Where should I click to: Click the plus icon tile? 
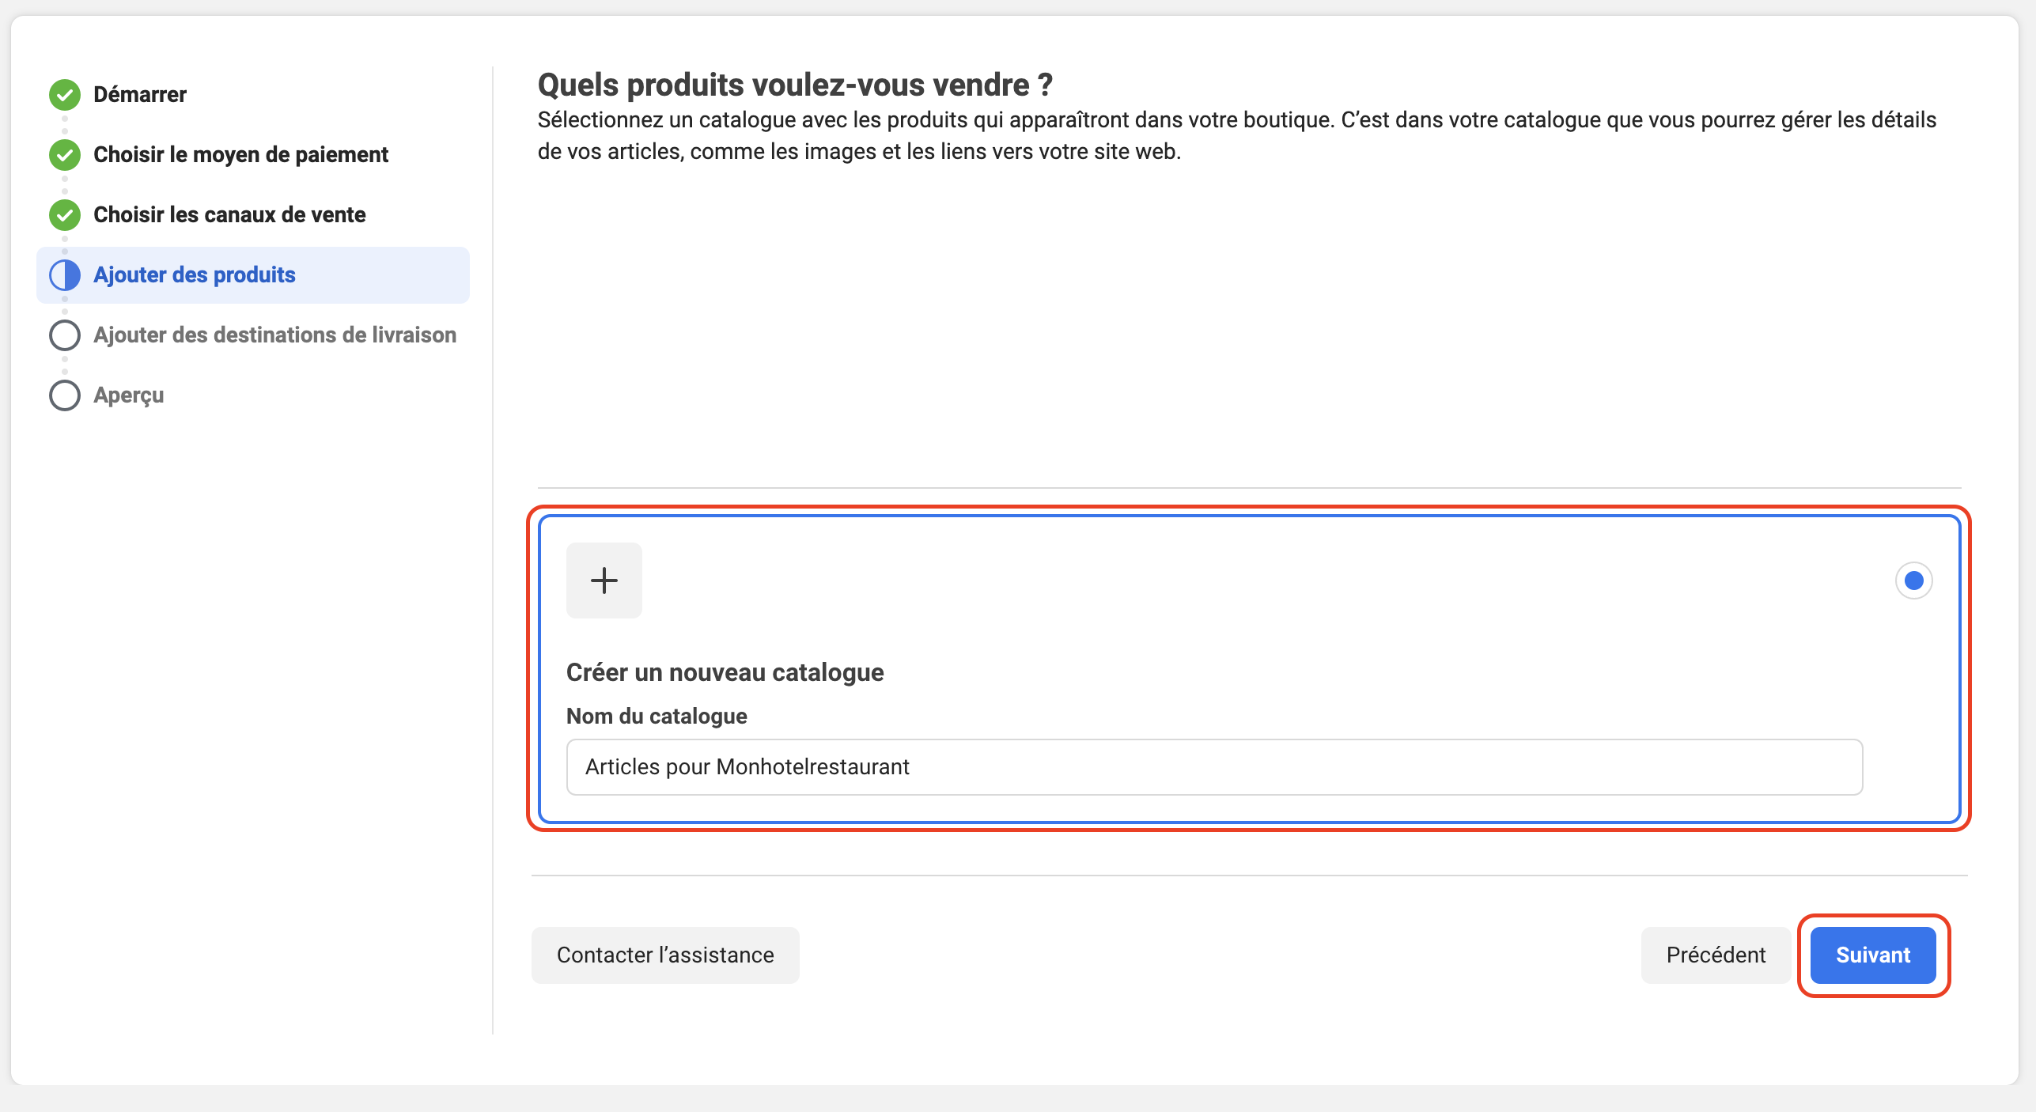click(x=604, y=581)
